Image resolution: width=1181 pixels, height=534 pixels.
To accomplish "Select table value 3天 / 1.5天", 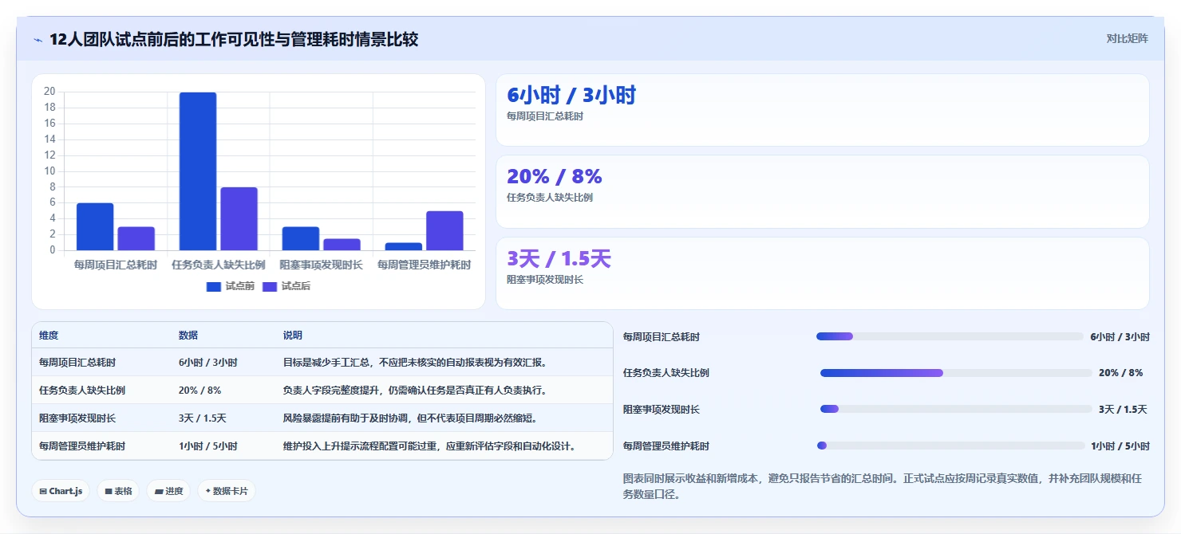I will pyautogui.click(x=203, y=418).
